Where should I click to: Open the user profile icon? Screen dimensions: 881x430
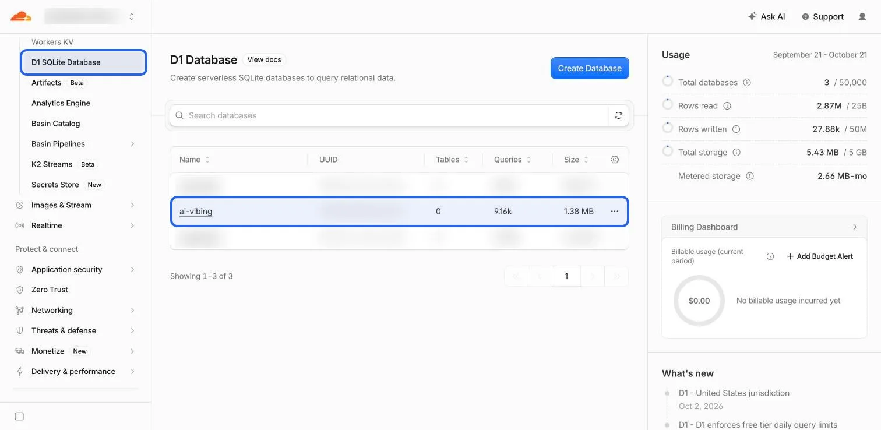point(862,17)
